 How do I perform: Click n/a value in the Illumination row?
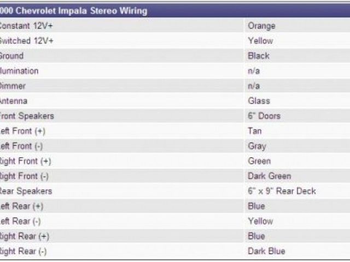coord(254,71)
